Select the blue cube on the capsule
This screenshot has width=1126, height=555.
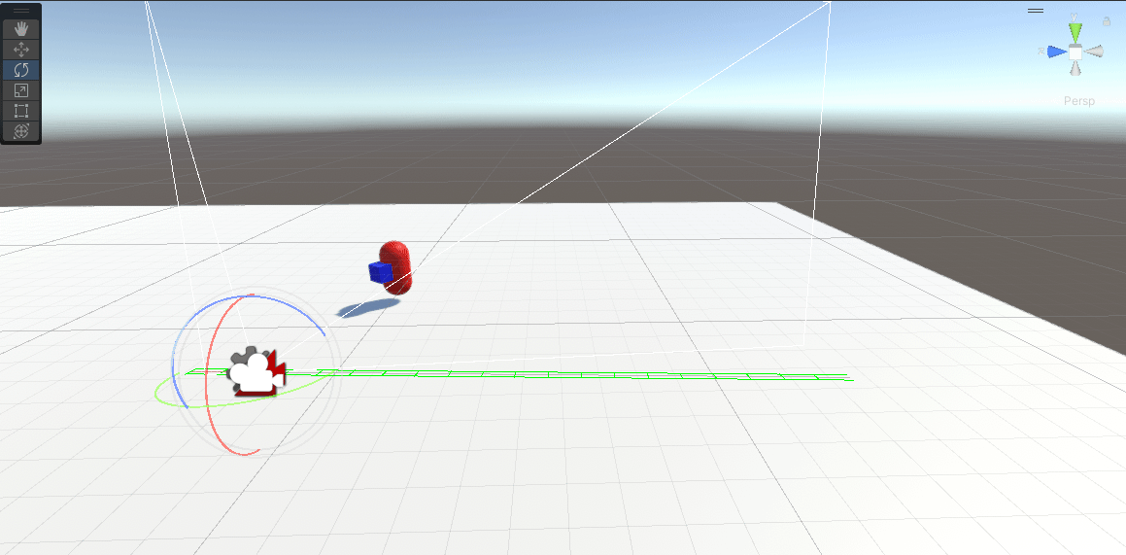tap(380, 272)
